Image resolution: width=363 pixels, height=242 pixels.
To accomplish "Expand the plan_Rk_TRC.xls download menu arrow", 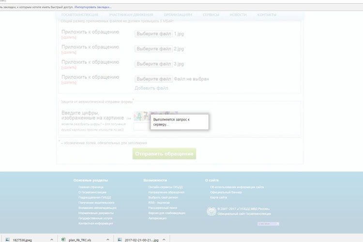I will (108, 239).
